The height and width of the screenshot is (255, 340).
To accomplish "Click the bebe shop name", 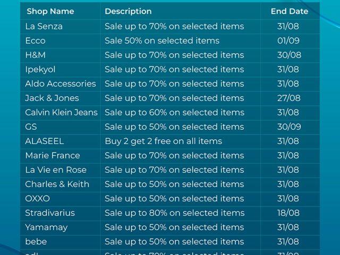I will point(36,242).
